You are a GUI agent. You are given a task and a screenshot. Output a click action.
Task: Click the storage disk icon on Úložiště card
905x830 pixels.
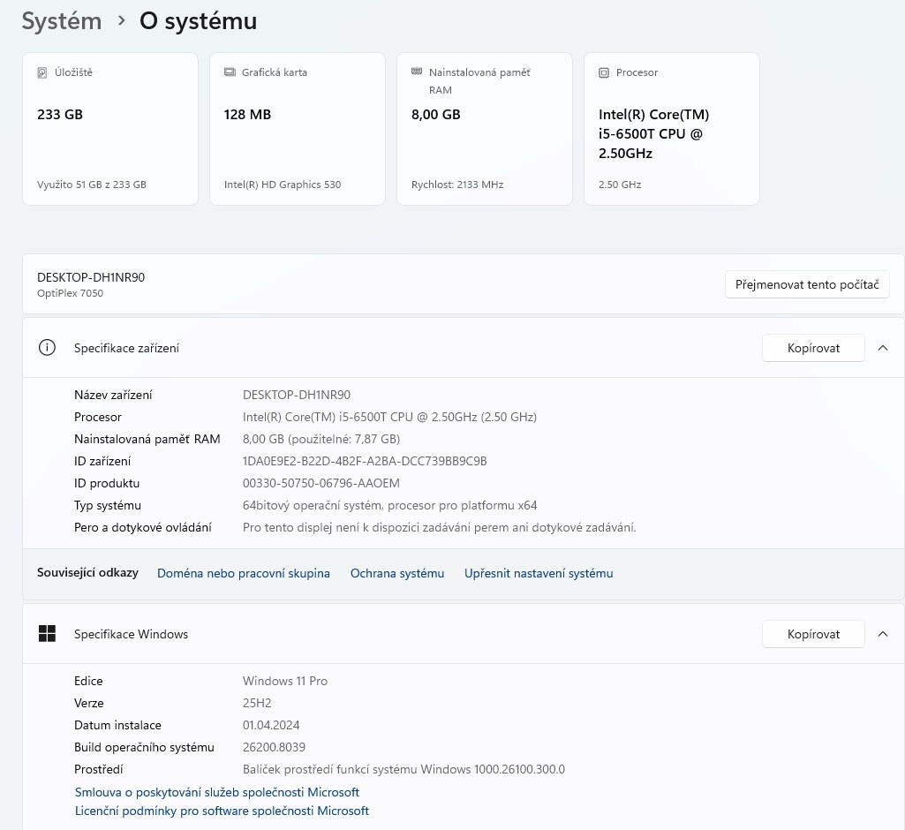pyautogui.click(x=41, y=72)
